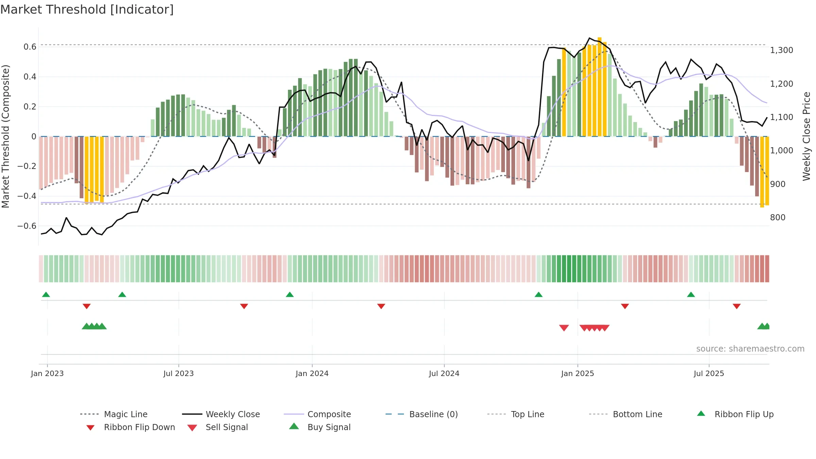Toggle the Baseline (0) legend entry
The image size is (816, 459).
(x=422, y=414)
